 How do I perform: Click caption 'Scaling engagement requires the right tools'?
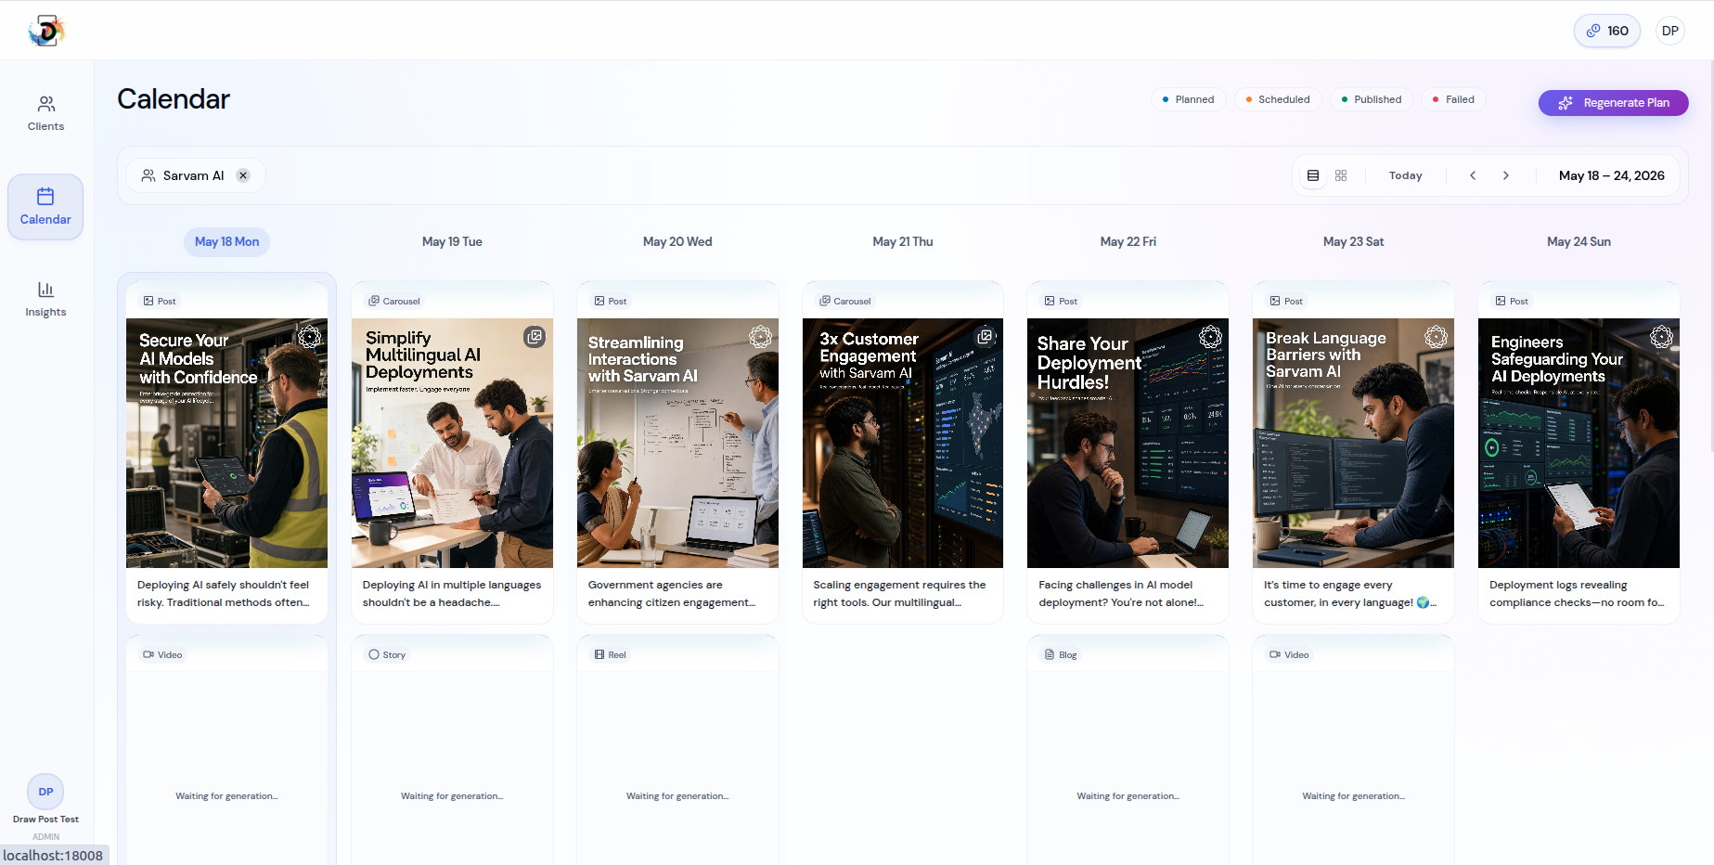coord(899,594)
